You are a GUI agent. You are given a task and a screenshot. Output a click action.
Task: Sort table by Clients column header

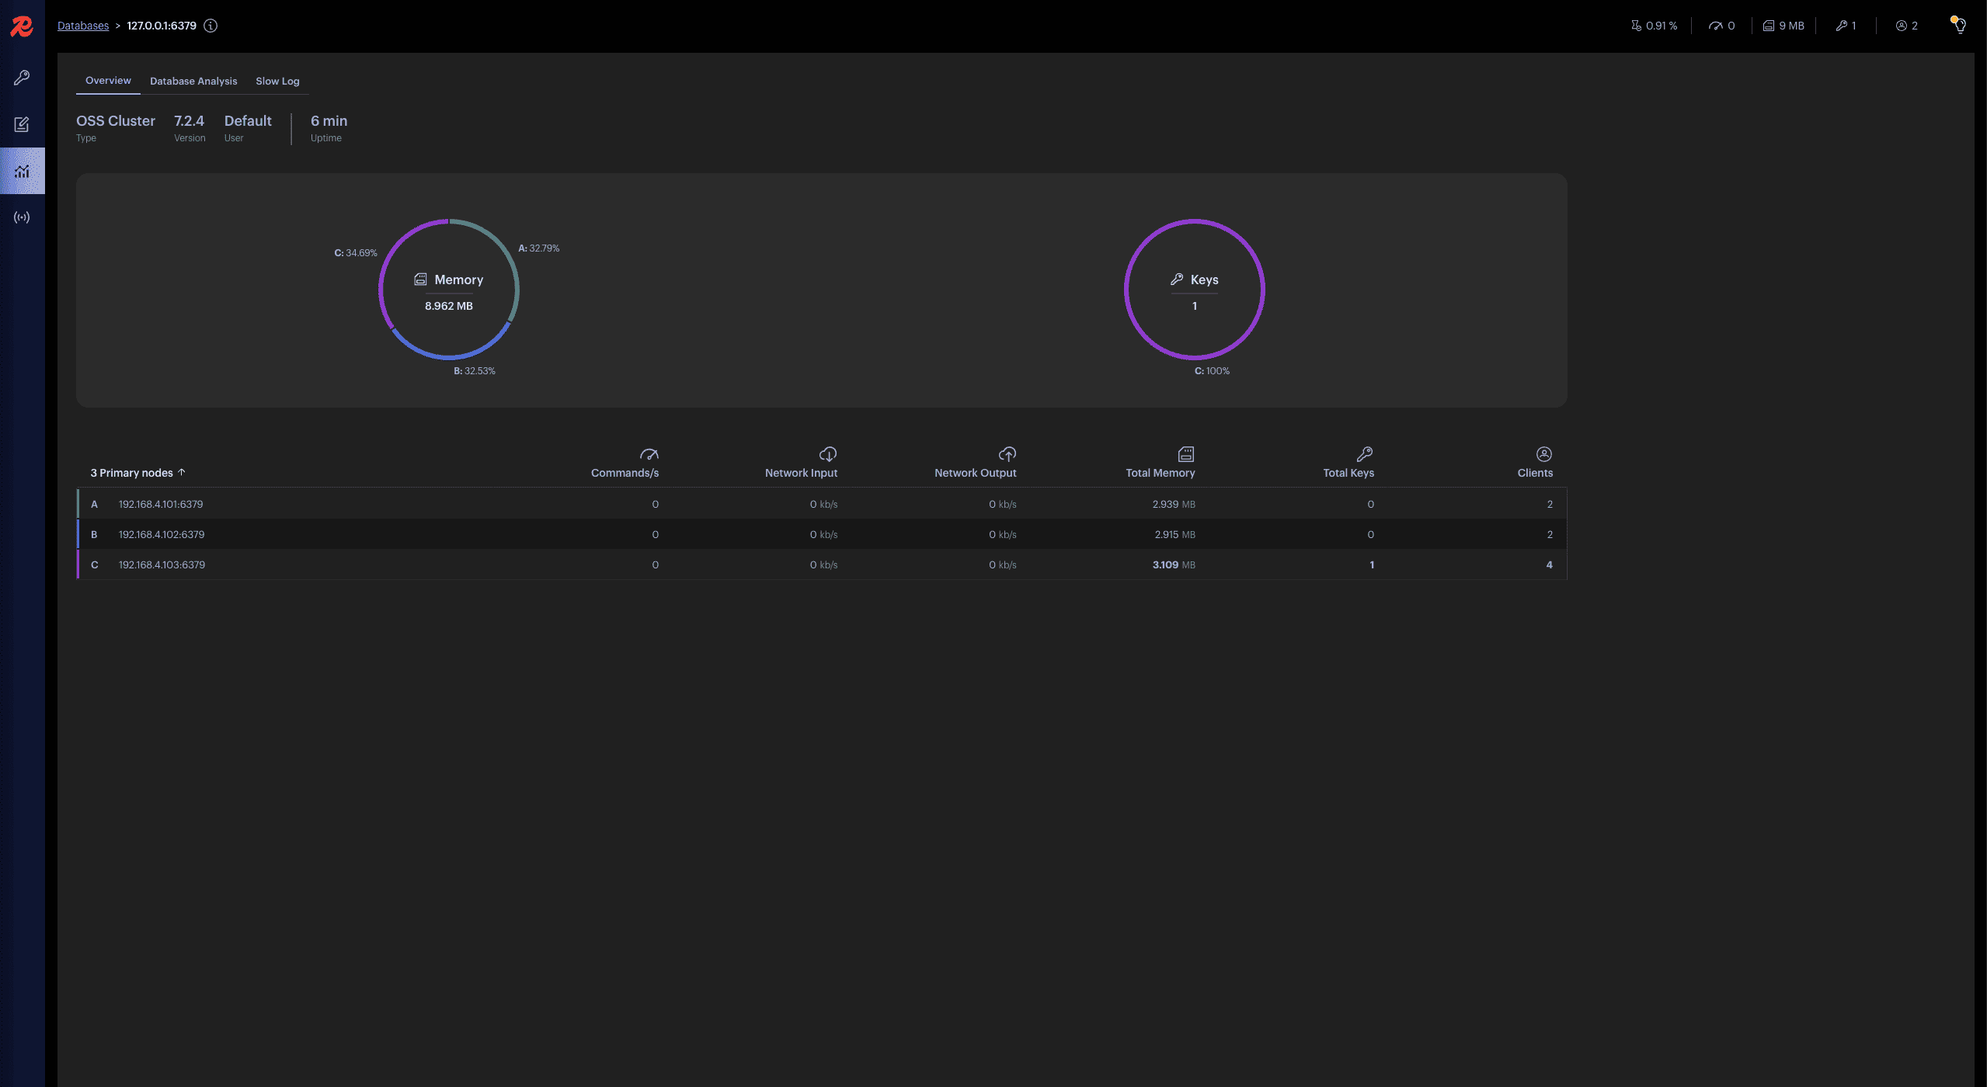pos(1535,472)
